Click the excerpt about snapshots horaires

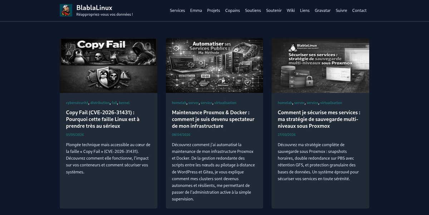click(318, 161)
